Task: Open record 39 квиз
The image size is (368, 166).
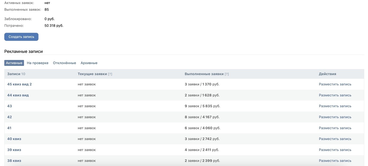Action: point(14,150)
